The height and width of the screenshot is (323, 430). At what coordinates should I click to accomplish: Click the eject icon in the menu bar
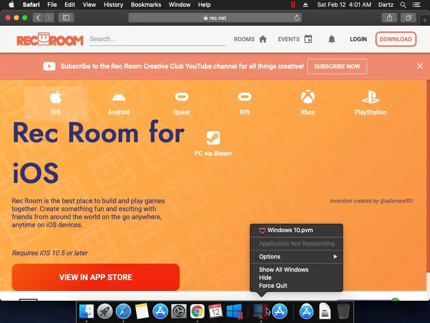[305, 5]
